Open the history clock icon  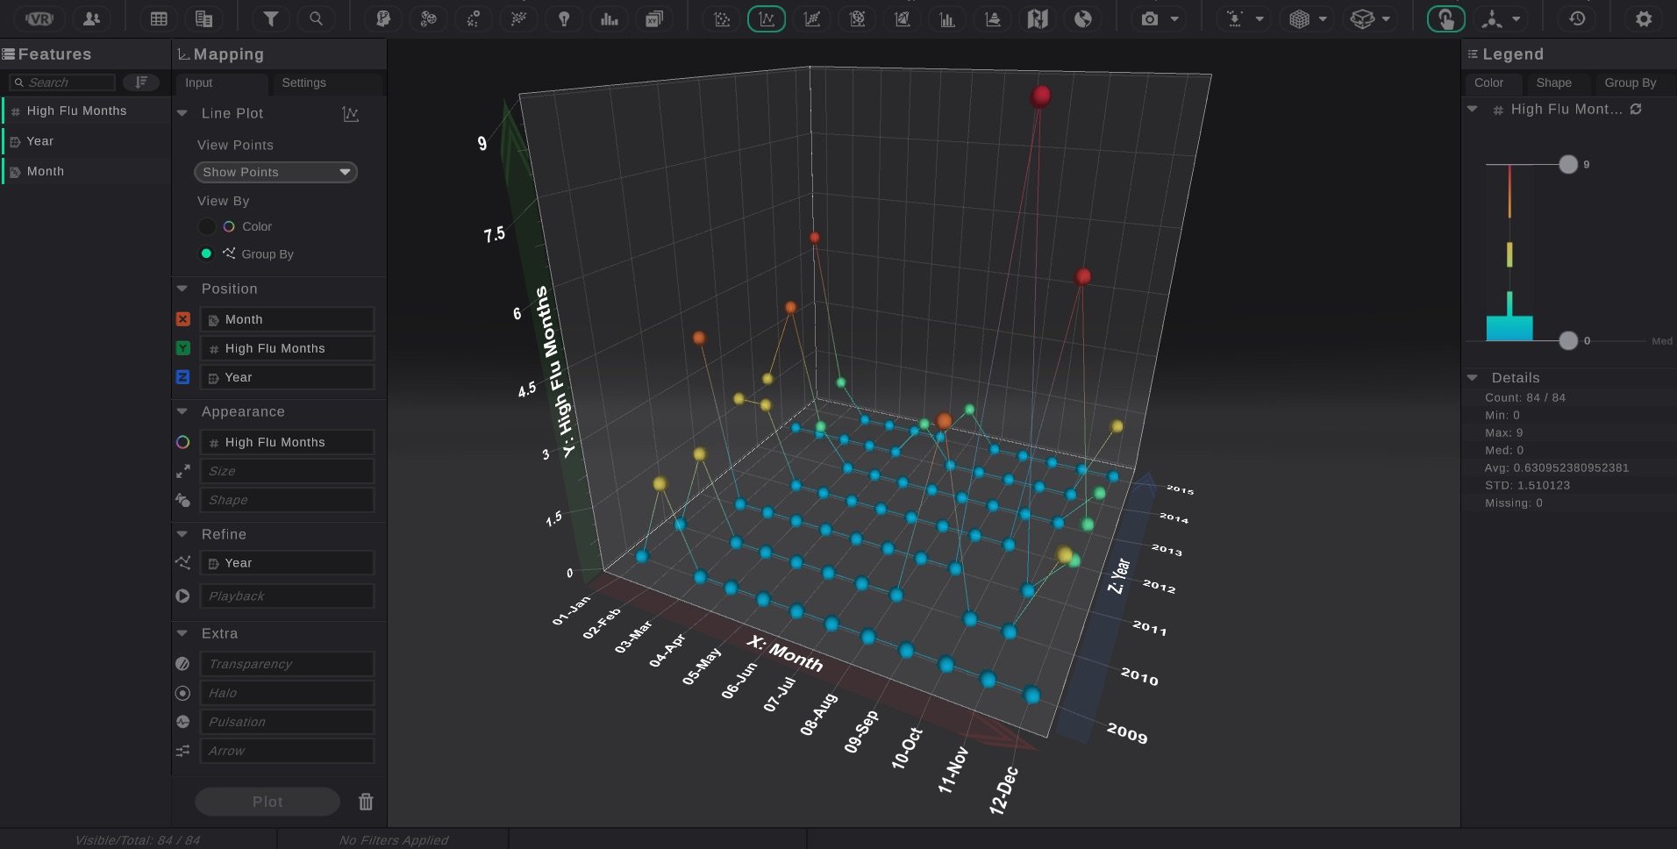1577,18
